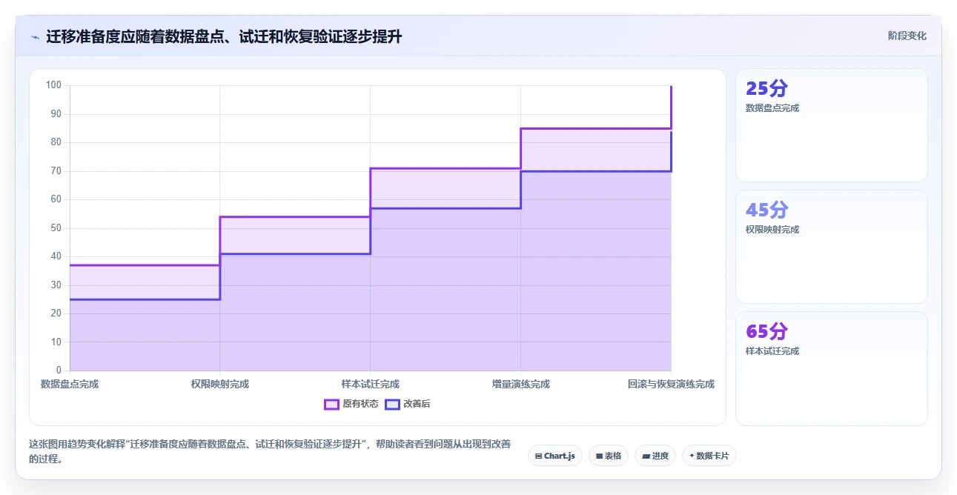957x495 pixels.
Task: Open the 25分 数据盘点完成 card
Action: coord(831,125)
